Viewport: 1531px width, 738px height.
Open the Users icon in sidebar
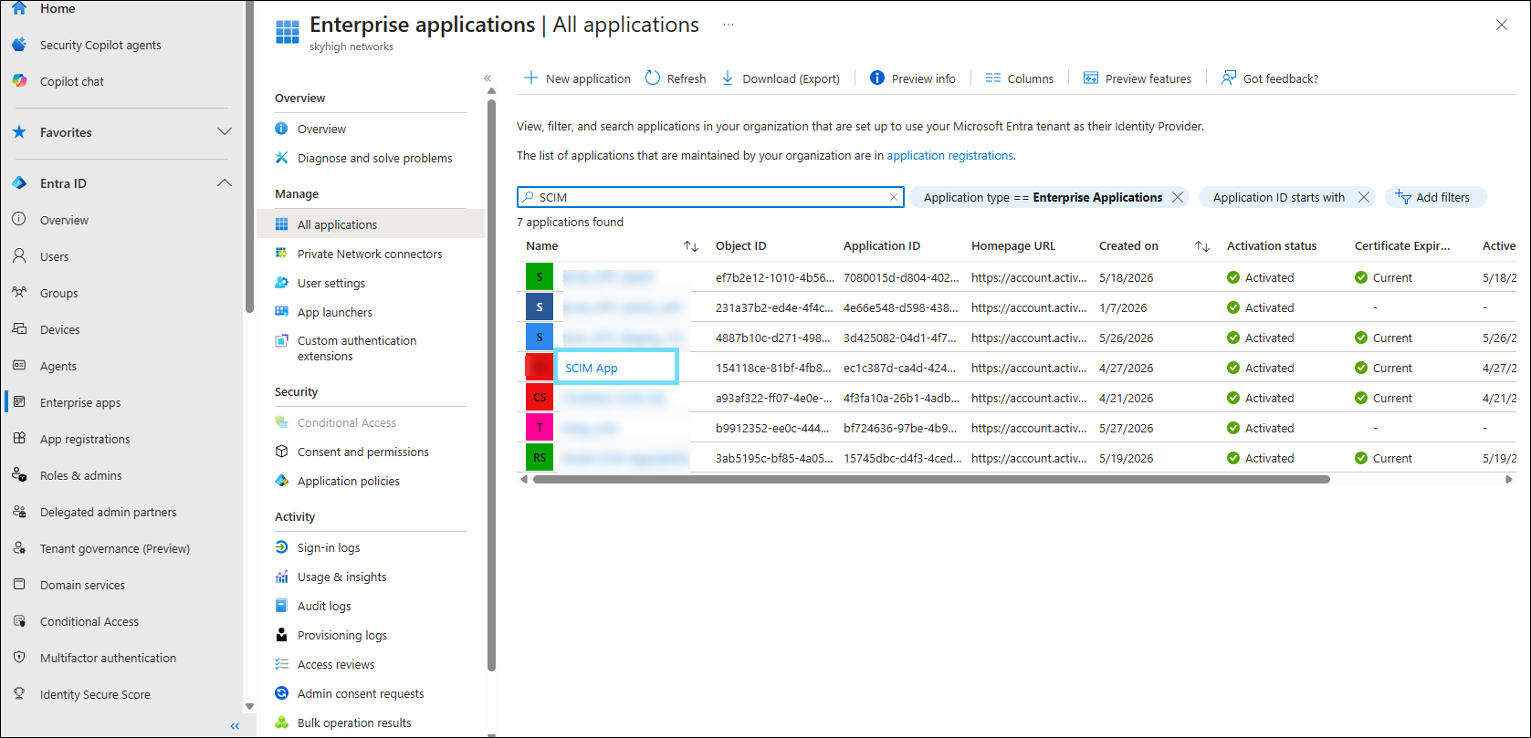tap(19, 256)
